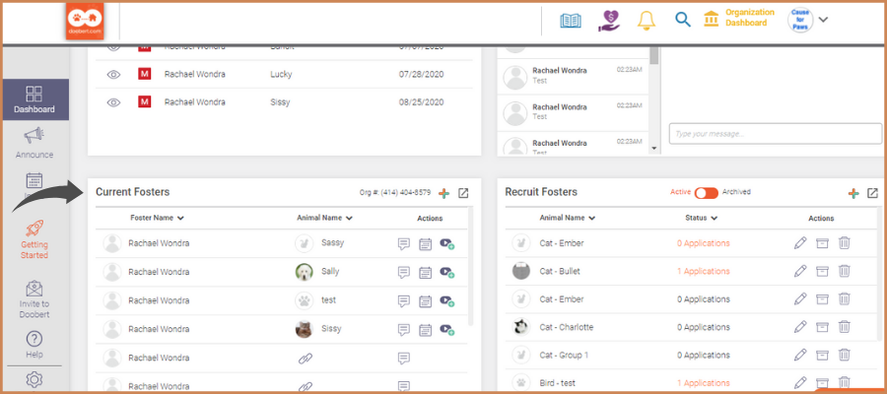887x394 pixels.
Task: Open Current Fosters in new window icon
Action: point(463,193)
